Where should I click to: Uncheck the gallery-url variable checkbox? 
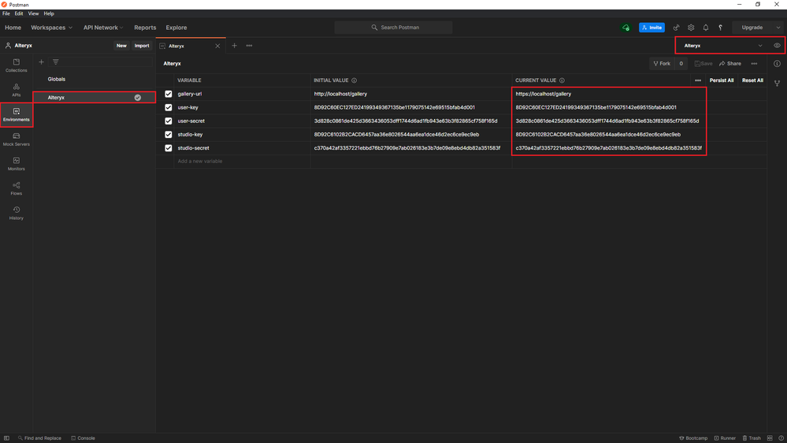(168, 94)
